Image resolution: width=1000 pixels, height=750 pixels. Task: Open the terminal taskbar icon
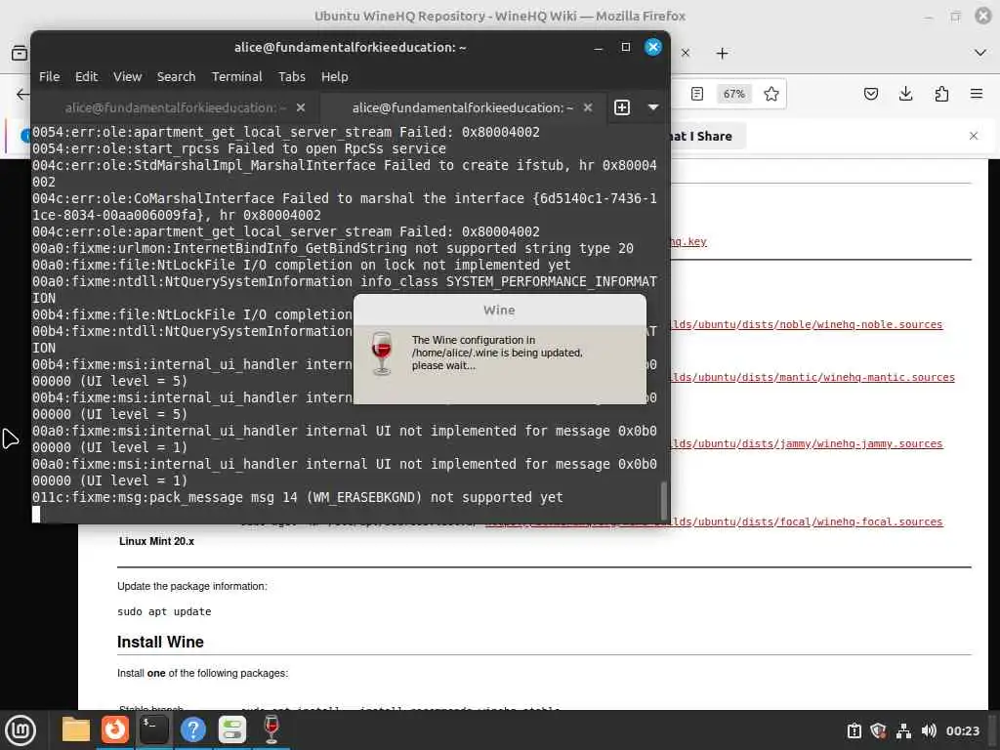click(x=154, y=729)
